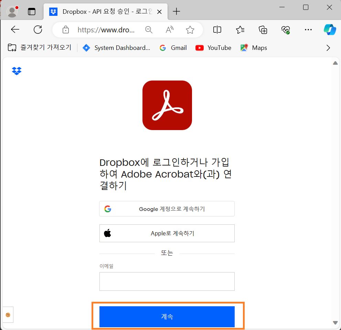The height and width of the screenshot is (330, 341).
Task: Refresh the current page
Action: (x=38, y=30)
